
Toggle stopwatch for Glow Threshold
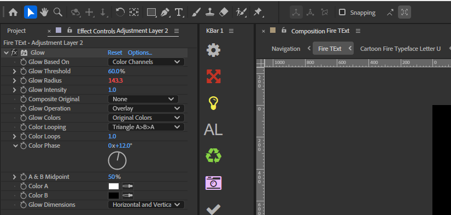click(x=24, y=71)
